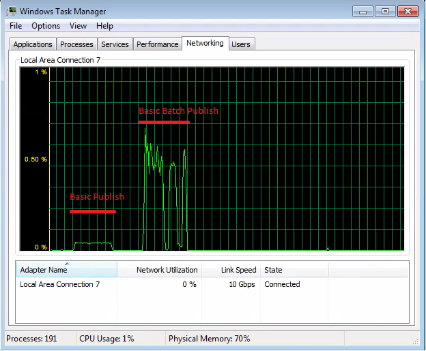Switch to the Processes tab
Screen dimensions: 426x351
pos(76,44)
